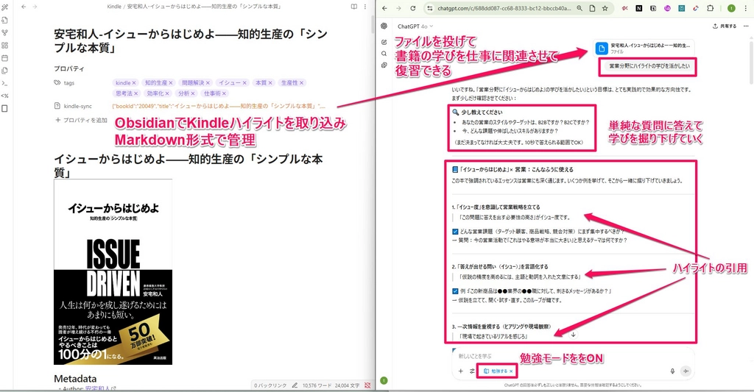The image size is (754, 392).
Task: Reload the ChatGPT page
Action: tap(412, 8)
